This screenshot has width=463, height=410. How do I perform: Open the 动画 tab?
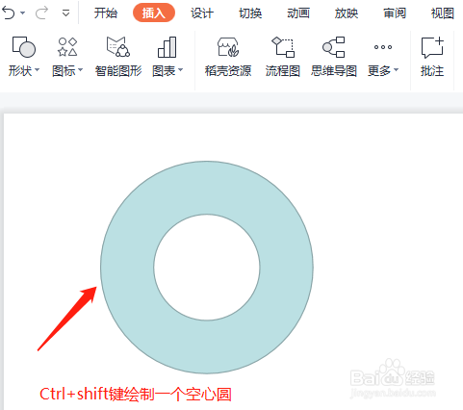(298, 13)
